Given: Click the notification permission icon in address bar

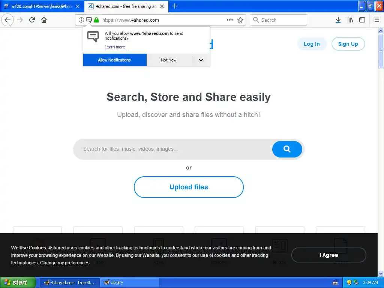Looking at the screenshot, I should point(89,20).
